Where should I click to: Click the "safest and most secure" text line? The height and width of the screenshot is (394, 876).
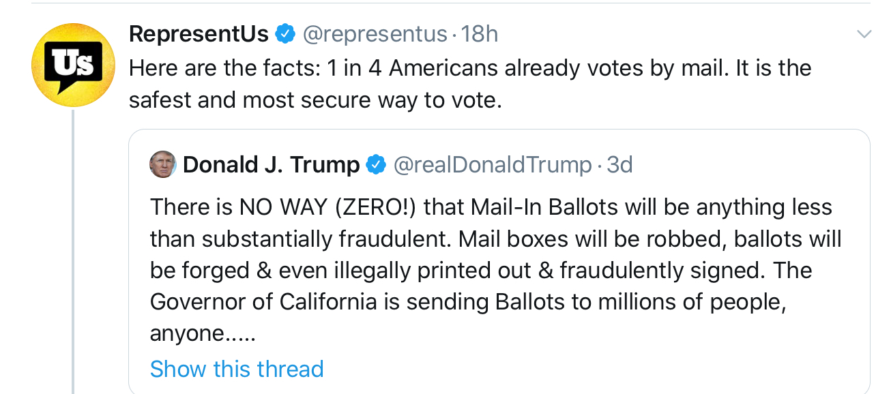(315, 100)
